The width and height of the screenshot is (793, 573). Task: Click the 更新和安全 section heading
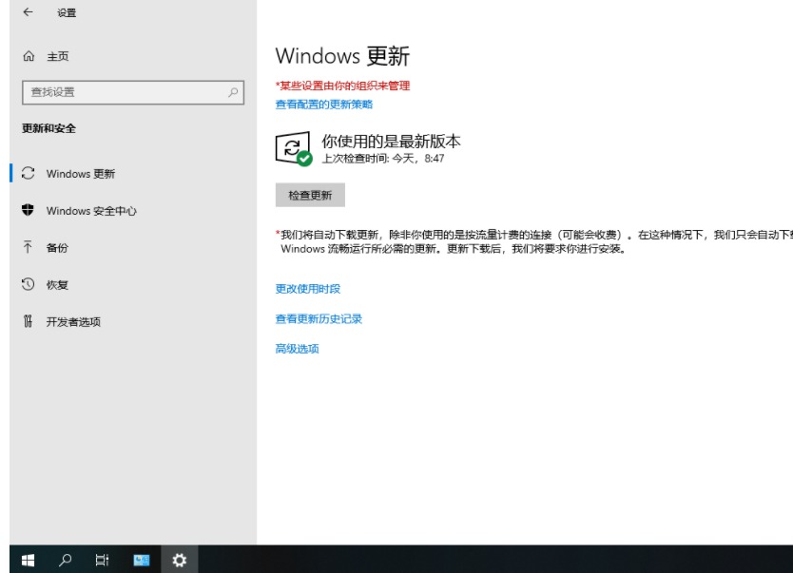48,128
